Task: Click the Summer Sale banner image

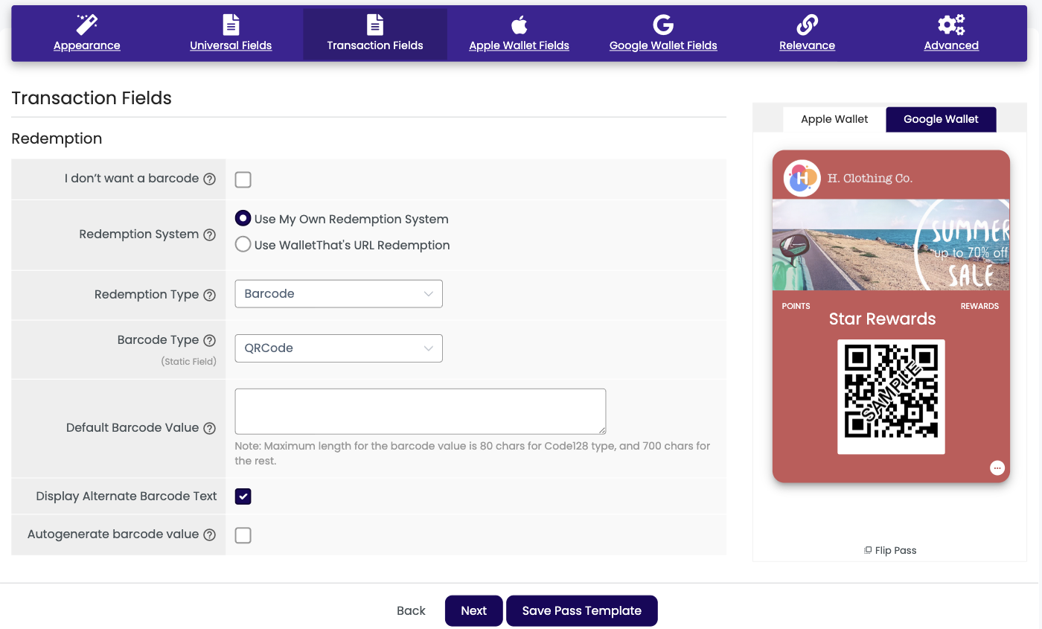Action: pyautogui.click(x=891, y=245)
